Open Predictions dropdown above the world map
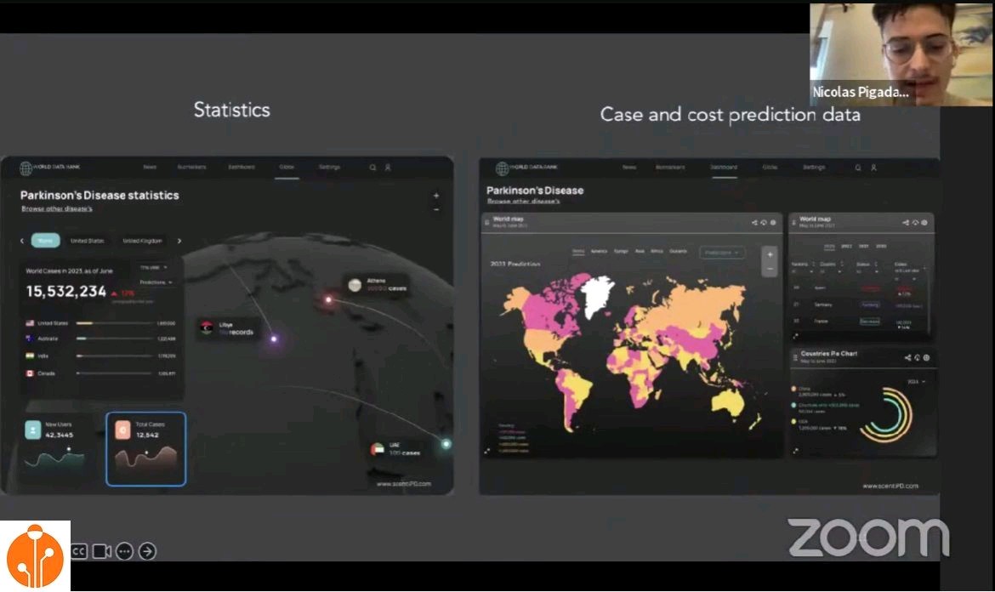Viewport: 995px width, 592px height. 722,253
